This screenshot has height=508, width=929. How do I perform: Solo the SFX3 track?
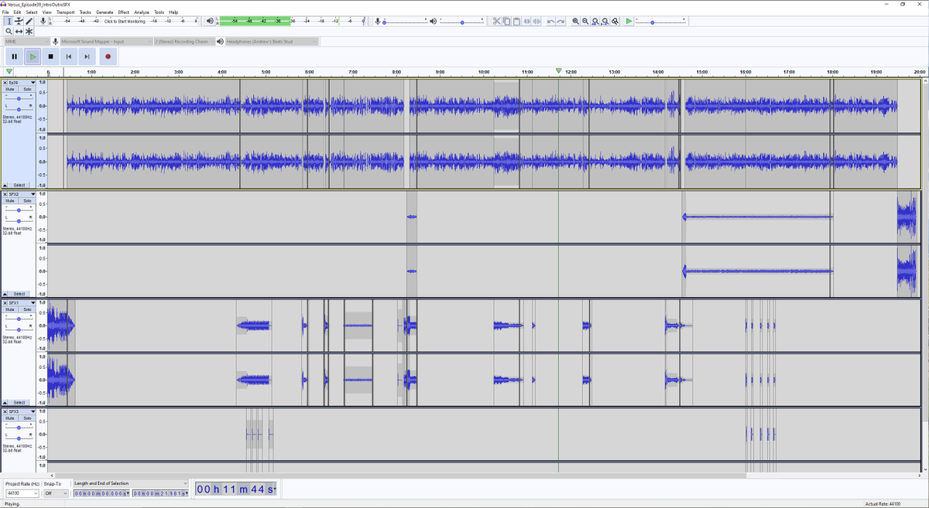pyautogui.click(x=27, y=418)
